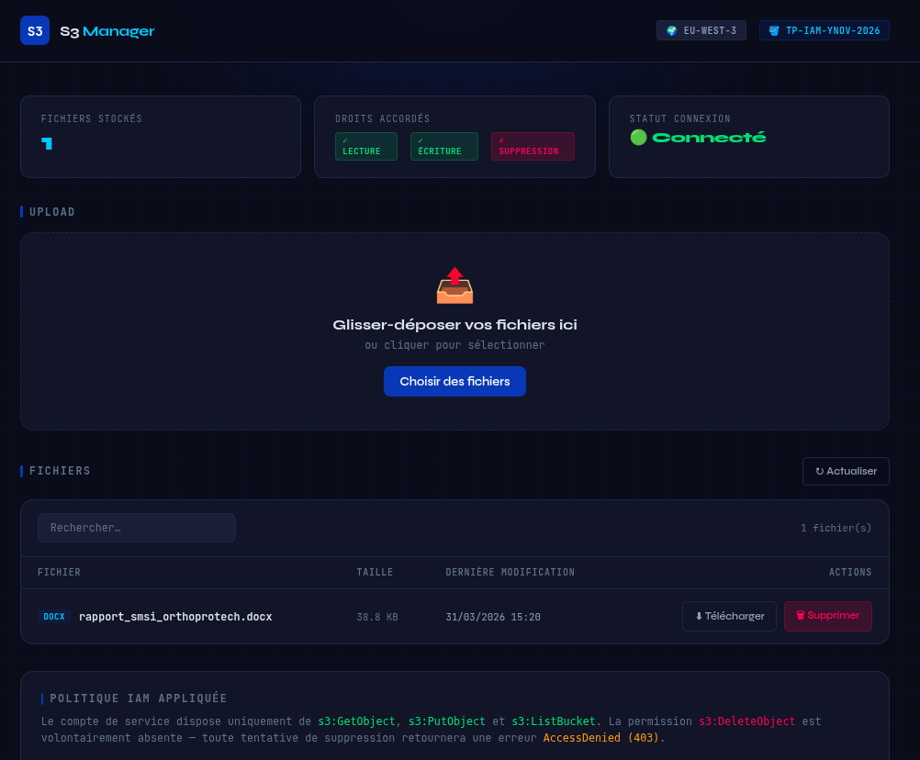Open the EU-WEST-3 region selector
This screenshot has width=920, height=760.
(701, 29)
